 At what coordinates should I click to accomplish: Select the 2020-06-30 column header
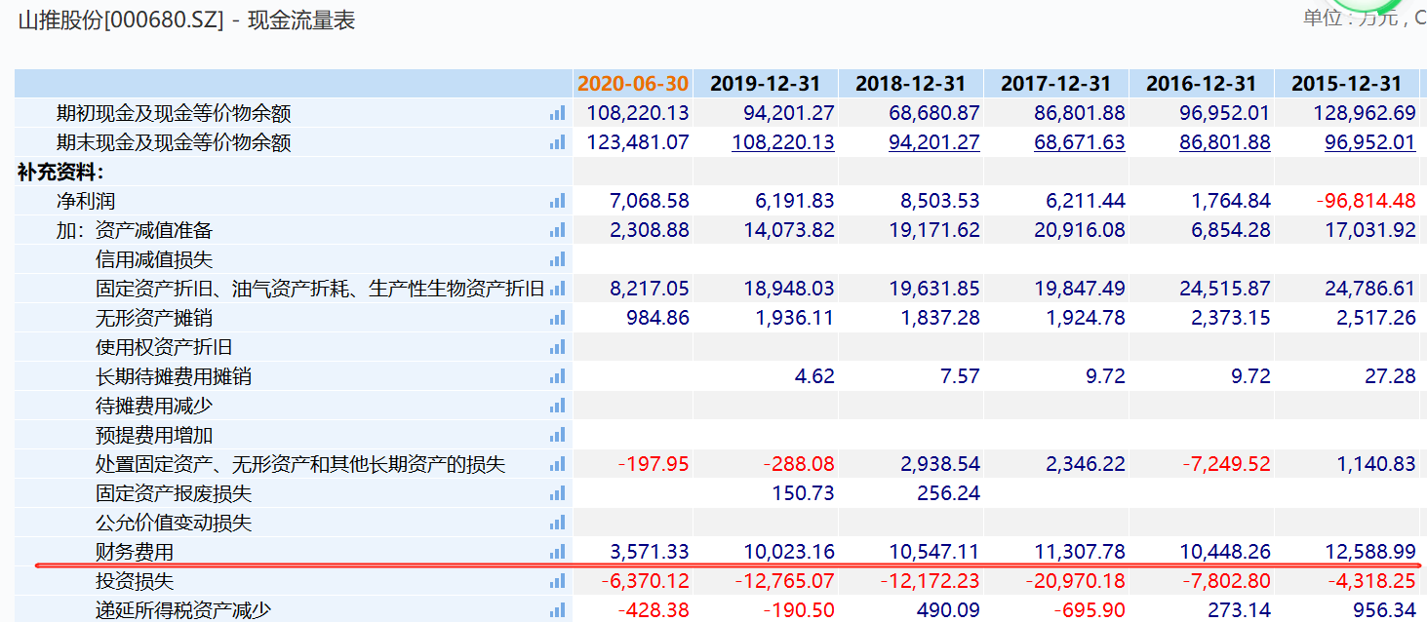click(x=633, y=84)
